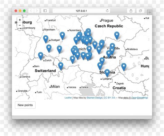The width and height of the screenshot is (164, 136).
Task: Click the easternmost marker near Hungary
Action: click(124, 67)
